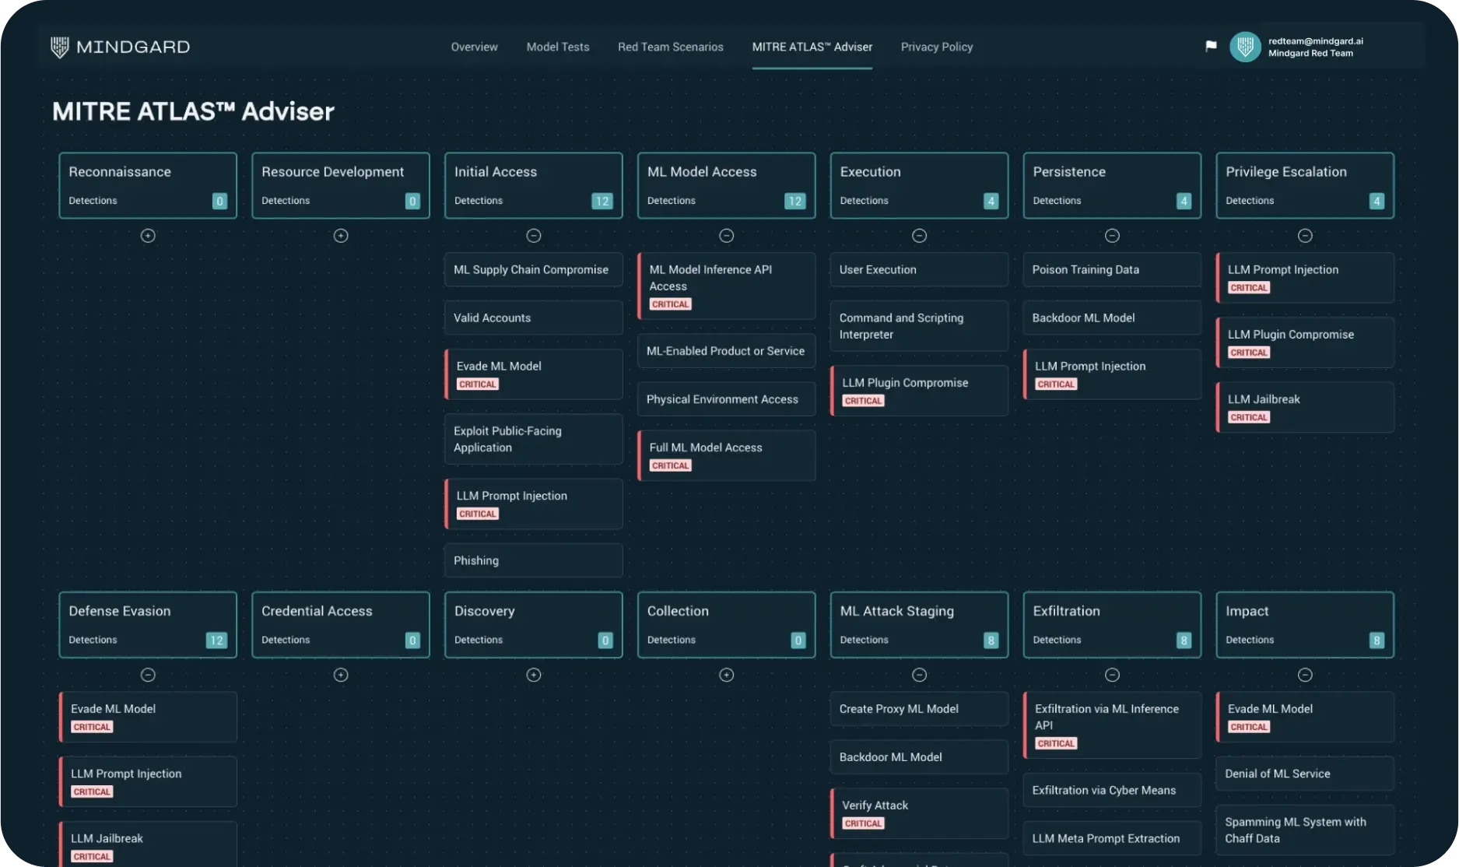This screenshot has width=1459, height=867.
Task: Select Poison Training Data technique
Action: 1112,270
